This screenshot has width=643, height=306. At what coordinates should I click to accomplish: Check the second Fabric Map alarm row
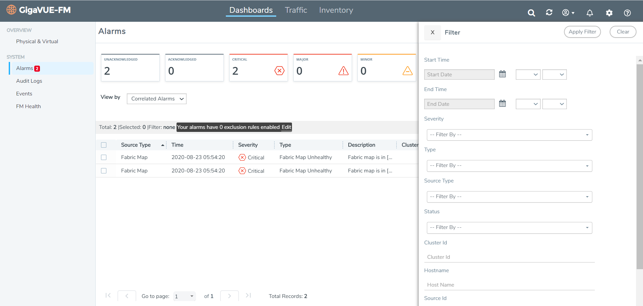104,171
